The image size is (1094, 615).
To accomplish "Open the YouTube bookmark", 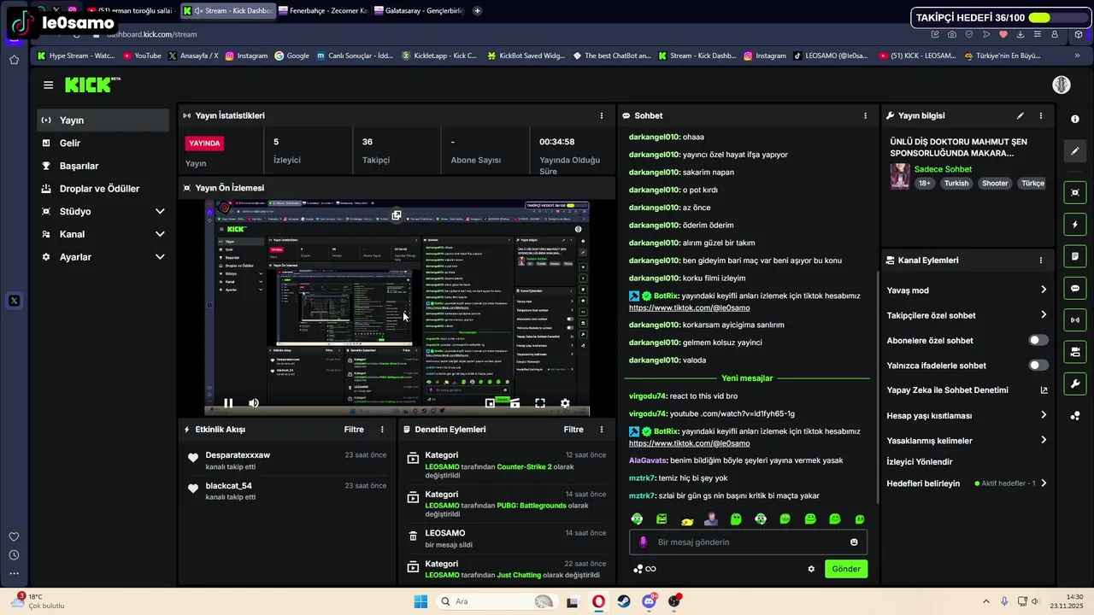I will 142,56.
